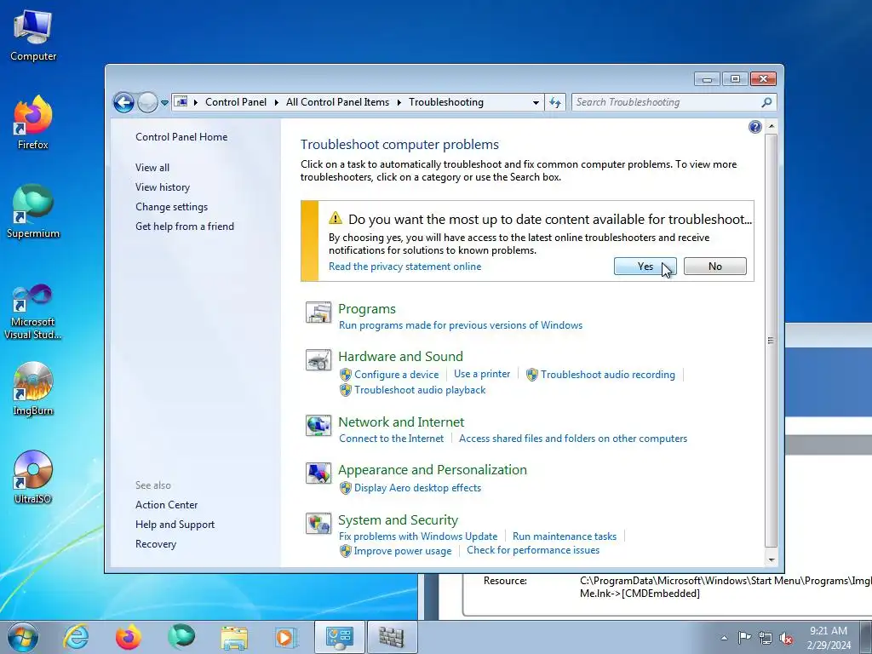This screenshot has height=654, width=872.
Task: Click Get help from a friend
Action: pos(185,227)
